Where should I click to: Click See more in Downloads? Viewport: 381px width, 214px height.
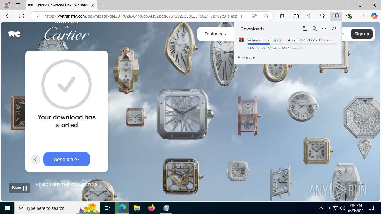(x=246, y=58)
